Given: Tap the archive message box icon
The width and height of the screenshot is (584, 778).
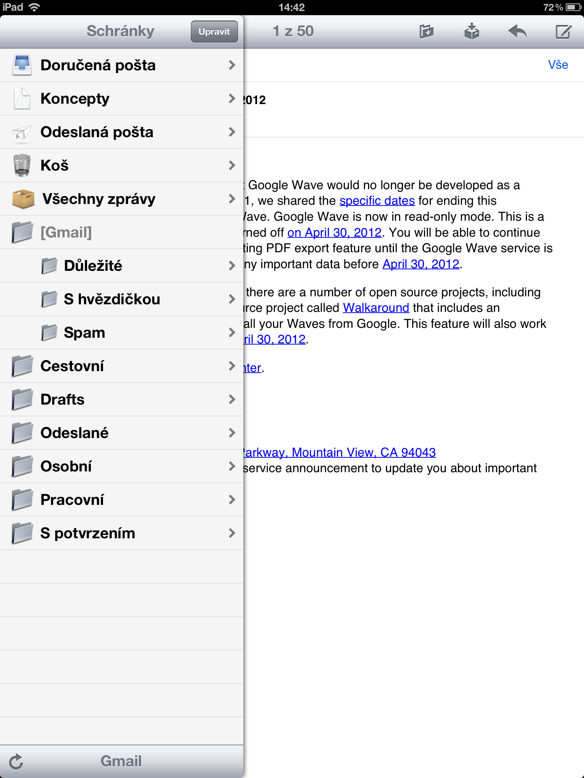Looking at the screenshot, I should pyautogui.click(x=471, y=32).
